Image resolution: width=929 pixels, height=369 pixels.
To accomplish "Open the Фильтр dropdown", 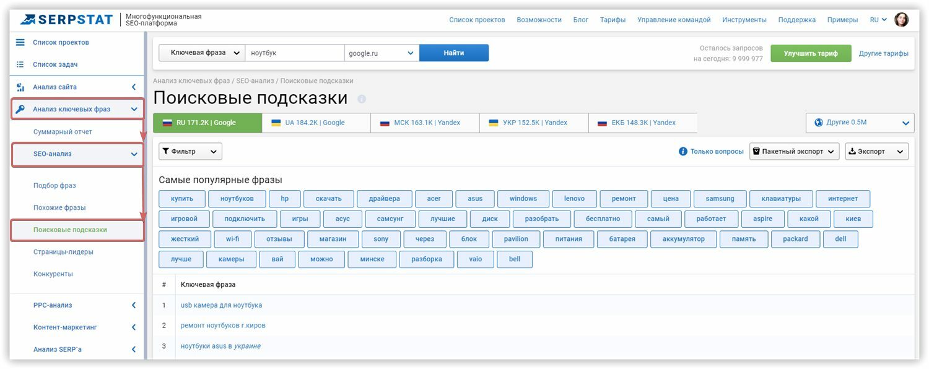I will click(191, 152).
